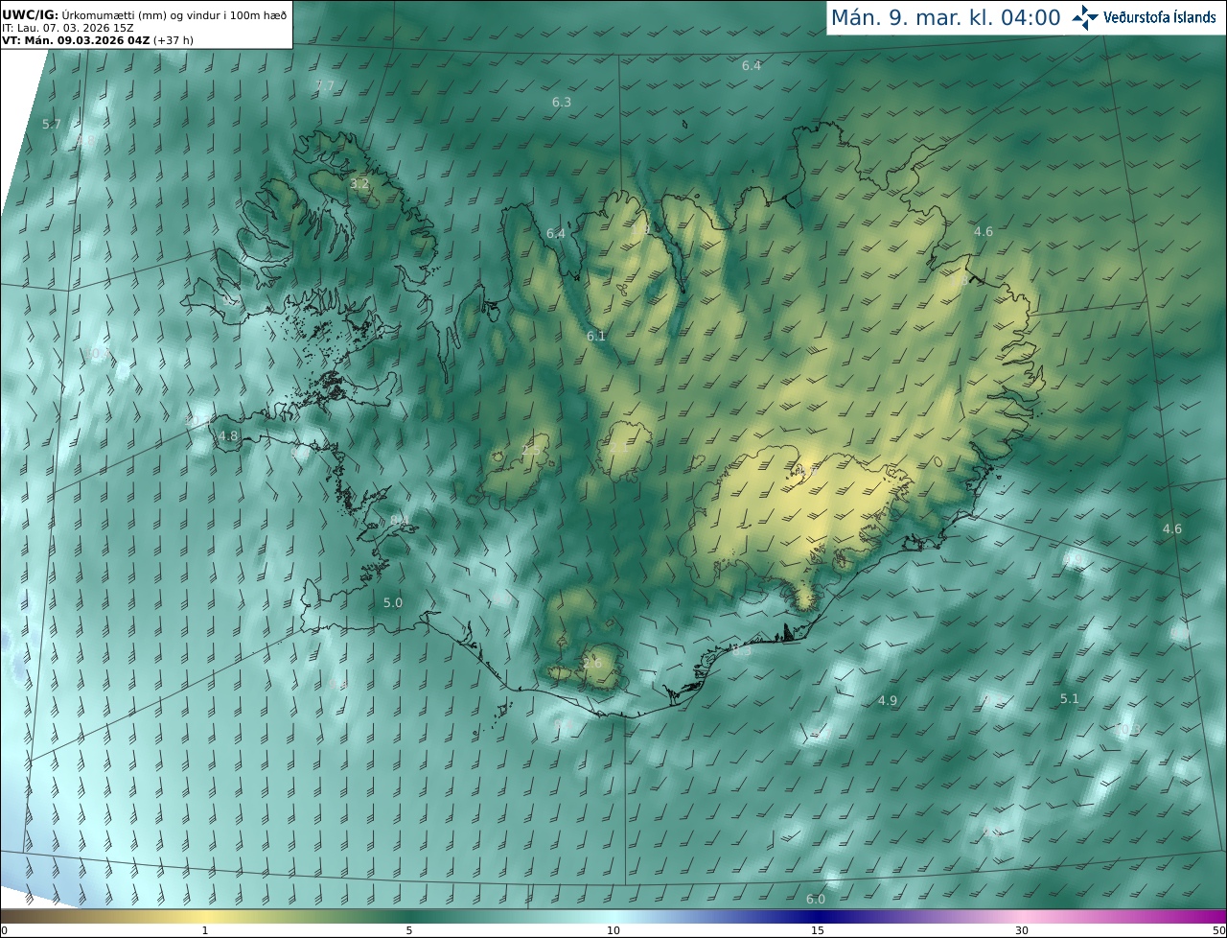1227x938 pixels.
Task: Click the '7.7' value label on the map
Action: point(325,85)
